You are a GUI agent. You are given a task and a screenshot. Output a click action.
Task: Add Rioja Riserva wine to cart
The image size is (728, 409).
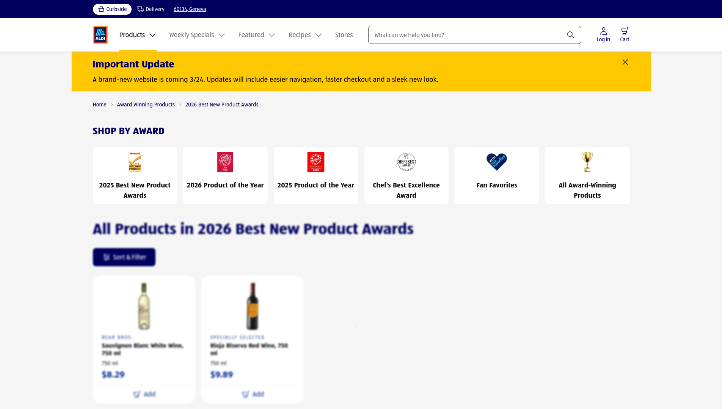tap(253, 394)
